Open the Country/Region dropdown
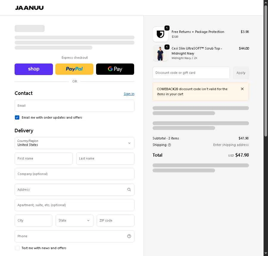268x256 pixels. (74, 143)
